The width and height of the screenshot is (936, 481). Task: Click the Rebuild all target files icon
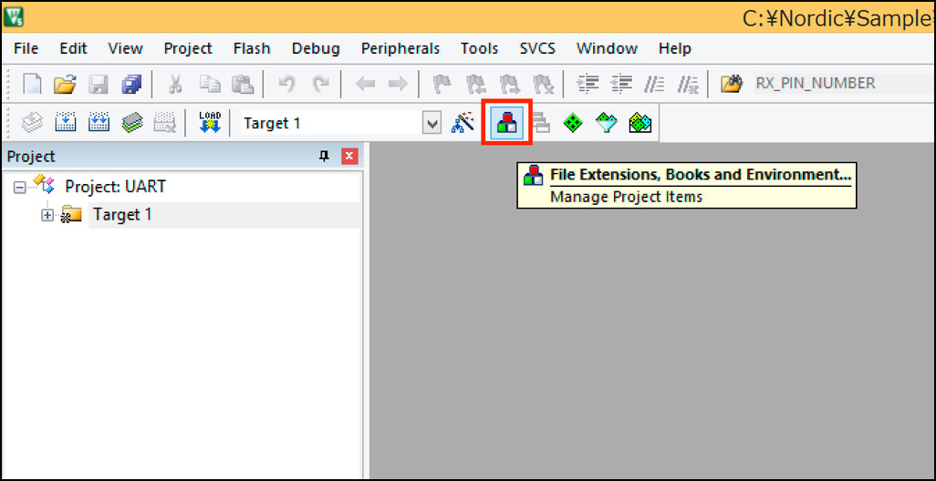coord(99,123)
